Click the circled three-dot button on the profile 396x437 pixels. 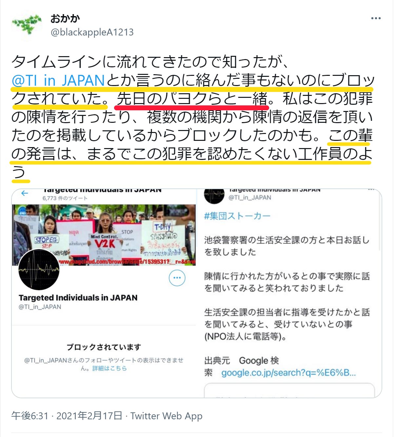pyautogui.click(x=177, y=278)
